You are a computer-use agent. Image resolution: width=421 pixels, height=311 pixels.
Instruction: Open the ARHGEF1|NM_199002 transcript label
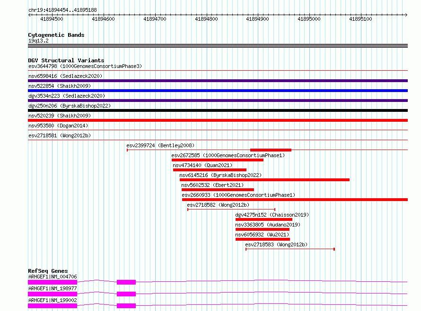53,300
